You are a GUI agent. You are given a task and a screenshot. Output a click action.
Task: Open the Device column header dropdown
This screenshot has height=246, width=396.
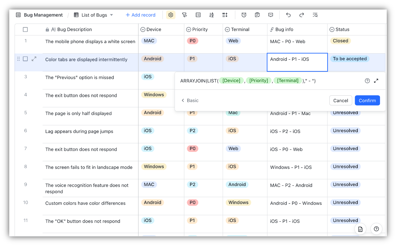(143, 30)
